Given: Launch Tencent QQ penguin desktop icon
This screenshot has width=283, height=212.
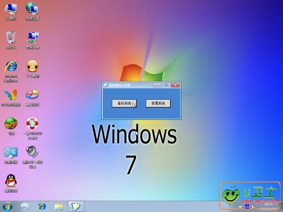Looking at the screenshot, I should click(x=10, y=180).
